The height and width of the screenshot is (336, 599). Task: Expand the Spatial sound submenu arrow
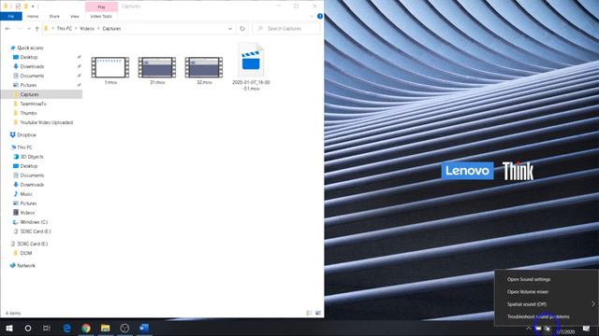coord(592,304)
